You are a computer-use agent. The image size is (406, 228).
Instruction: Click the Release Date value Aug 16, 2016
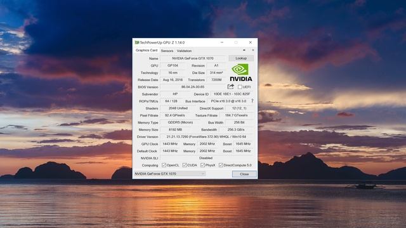(173, 80)
